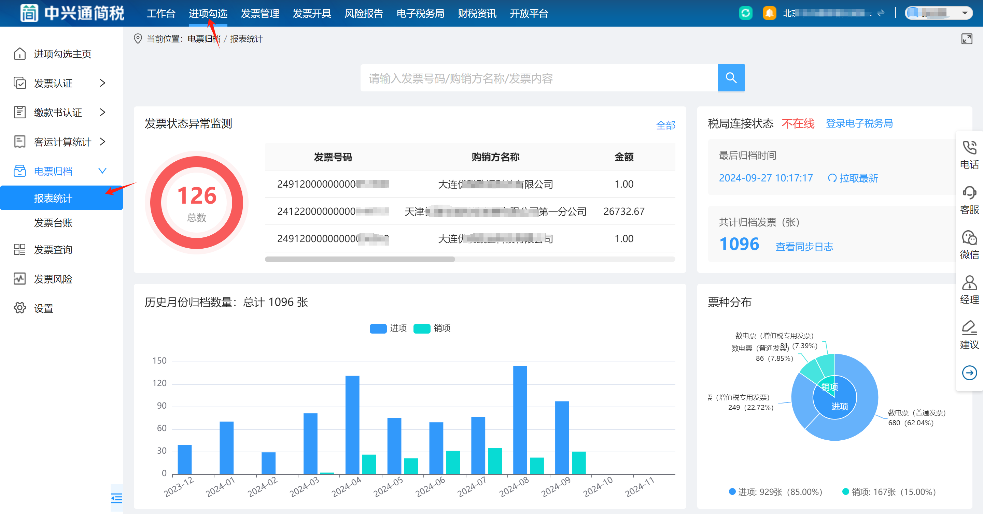
Task: Toggle fullscreen with the expand icon
Action: pyautogui.click(x=967, y=39)
